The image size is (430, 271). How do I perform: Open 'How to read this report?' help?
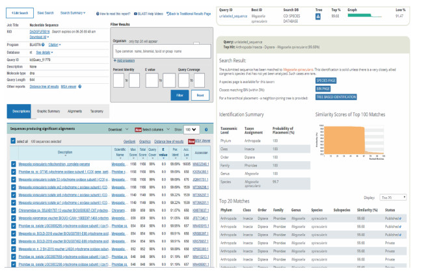[115, 13]
